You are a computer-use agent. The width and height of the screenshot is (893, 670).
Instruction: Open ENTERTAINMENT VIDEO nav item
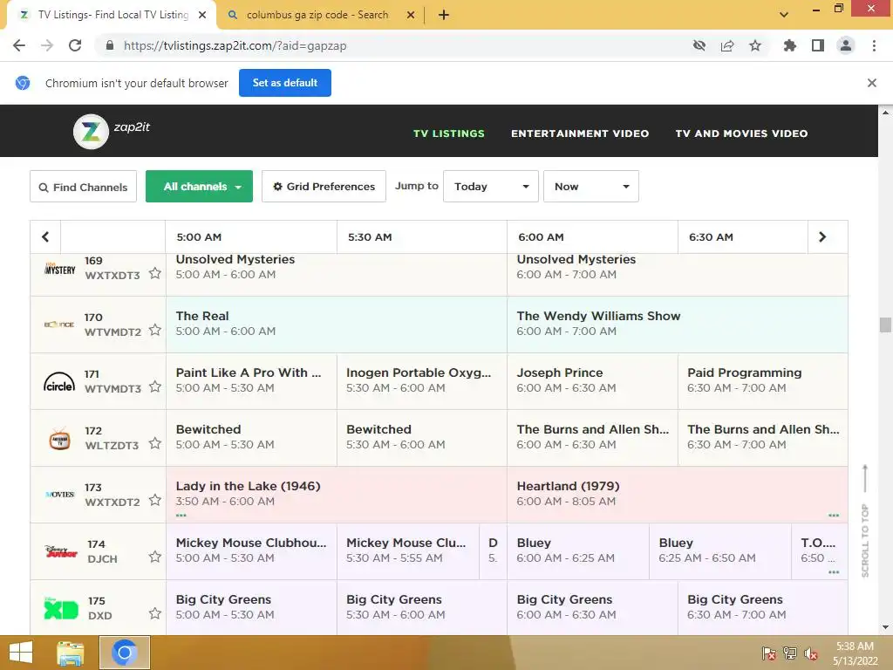point(580,133)
